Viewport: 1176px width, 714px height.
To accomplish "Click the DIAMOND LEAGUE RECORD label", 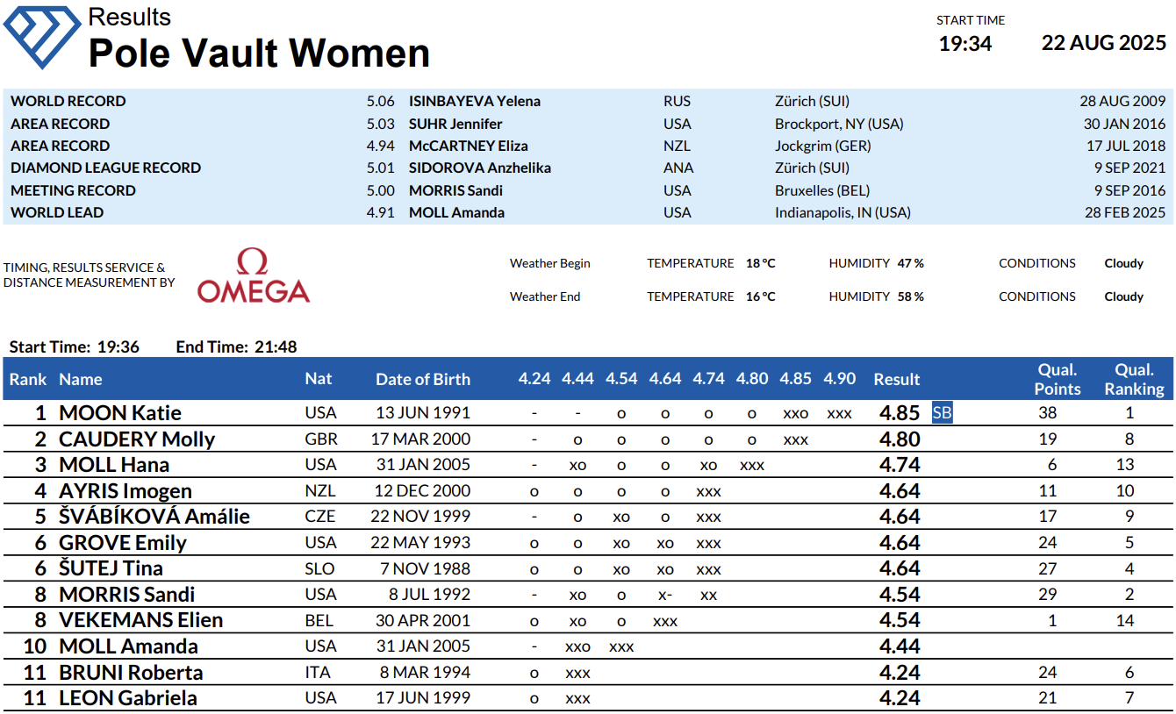I will click(x=105, y=168).
